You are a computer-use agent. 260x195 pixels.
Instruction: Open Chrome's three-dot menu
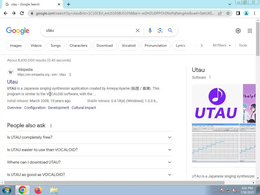pyautogui.click(x=254, y=13)
